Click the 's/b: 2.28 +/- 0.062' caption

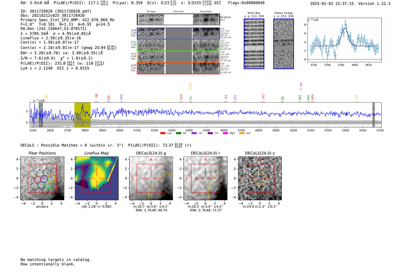coord(97,207)
